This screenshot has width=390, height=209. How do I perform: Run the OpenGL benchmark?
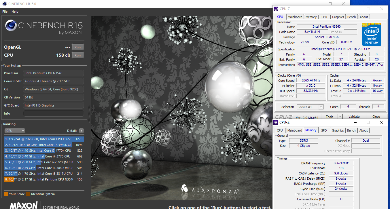click(78, 47)
